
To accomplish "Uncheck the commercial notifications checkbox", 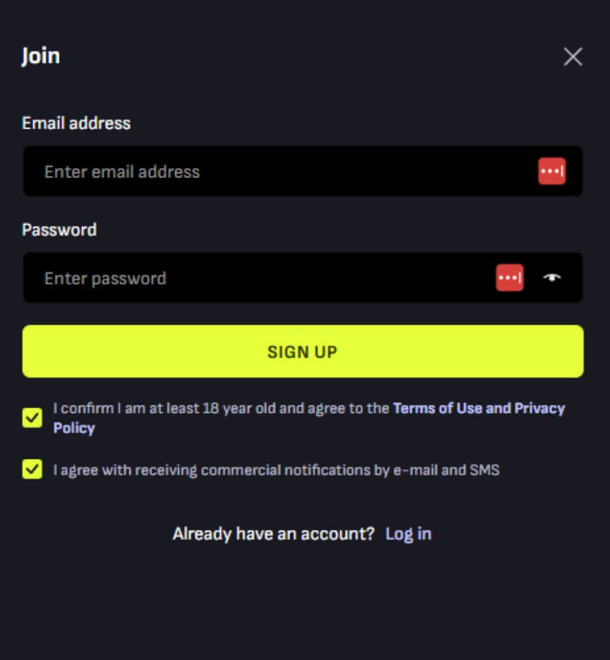I will tap(32, 469).
